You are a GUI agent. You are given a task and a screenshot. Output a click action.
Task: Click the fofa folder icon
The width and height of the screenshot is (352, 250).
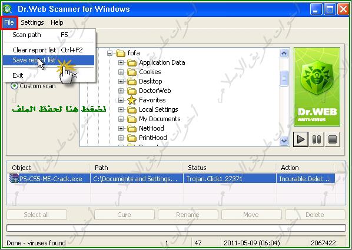pos(121,53)
